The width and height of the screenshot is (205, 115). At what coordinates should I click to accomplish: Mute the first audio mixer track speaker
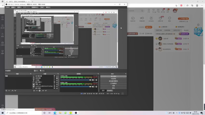[93, 80]
